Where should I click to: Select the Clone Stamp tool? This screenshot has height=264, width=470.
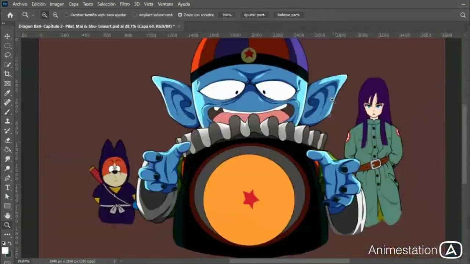pyautogui.click(x=7, y=121)
